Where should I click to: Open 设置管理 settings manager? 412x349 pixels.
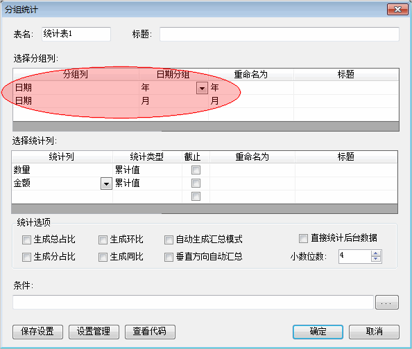[94, 332]
